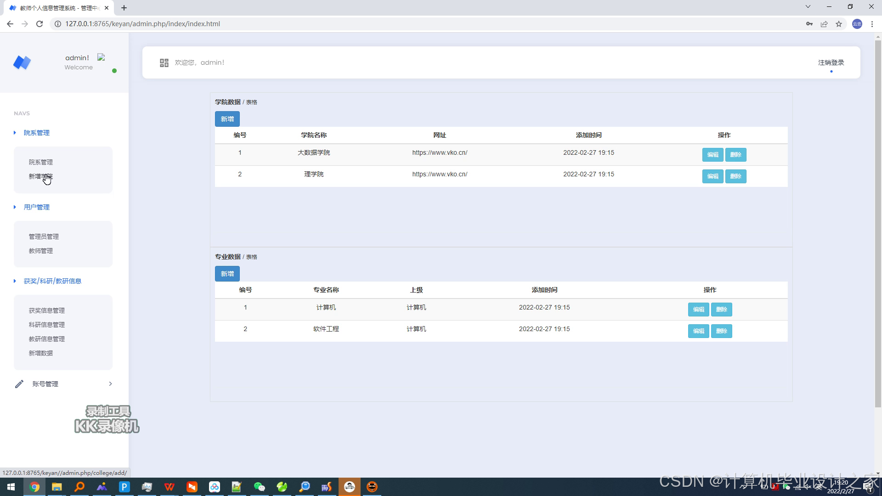The height and width of the screenshot is (496, 882).
Task: Open the Notepad++ style editor in taskbar
Action: (237, 487)
